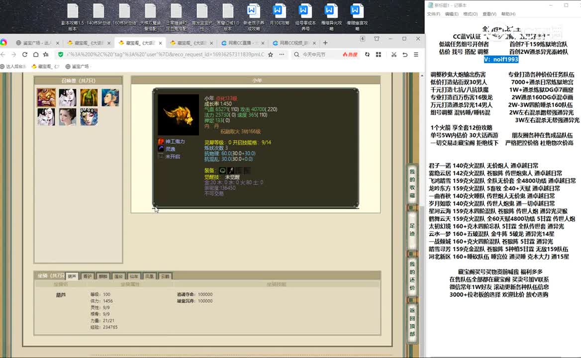Switch to the 葫芦 mount tab
581x358 pixels.
[x=72, y=276]
